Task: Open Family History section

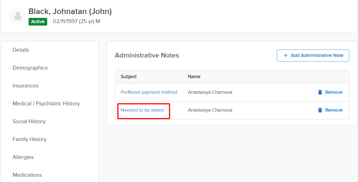Action: (x=30, y=139)
